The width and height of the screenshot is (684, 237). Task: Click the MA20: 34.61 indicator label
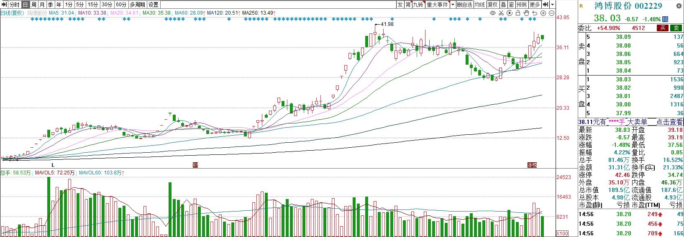[x=124, y=13]
